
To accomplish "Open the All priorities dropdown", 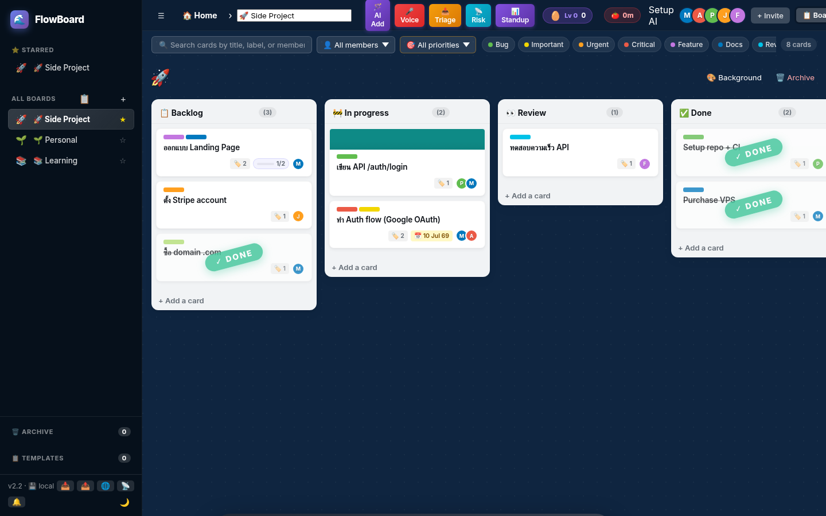I will point(438,45).
